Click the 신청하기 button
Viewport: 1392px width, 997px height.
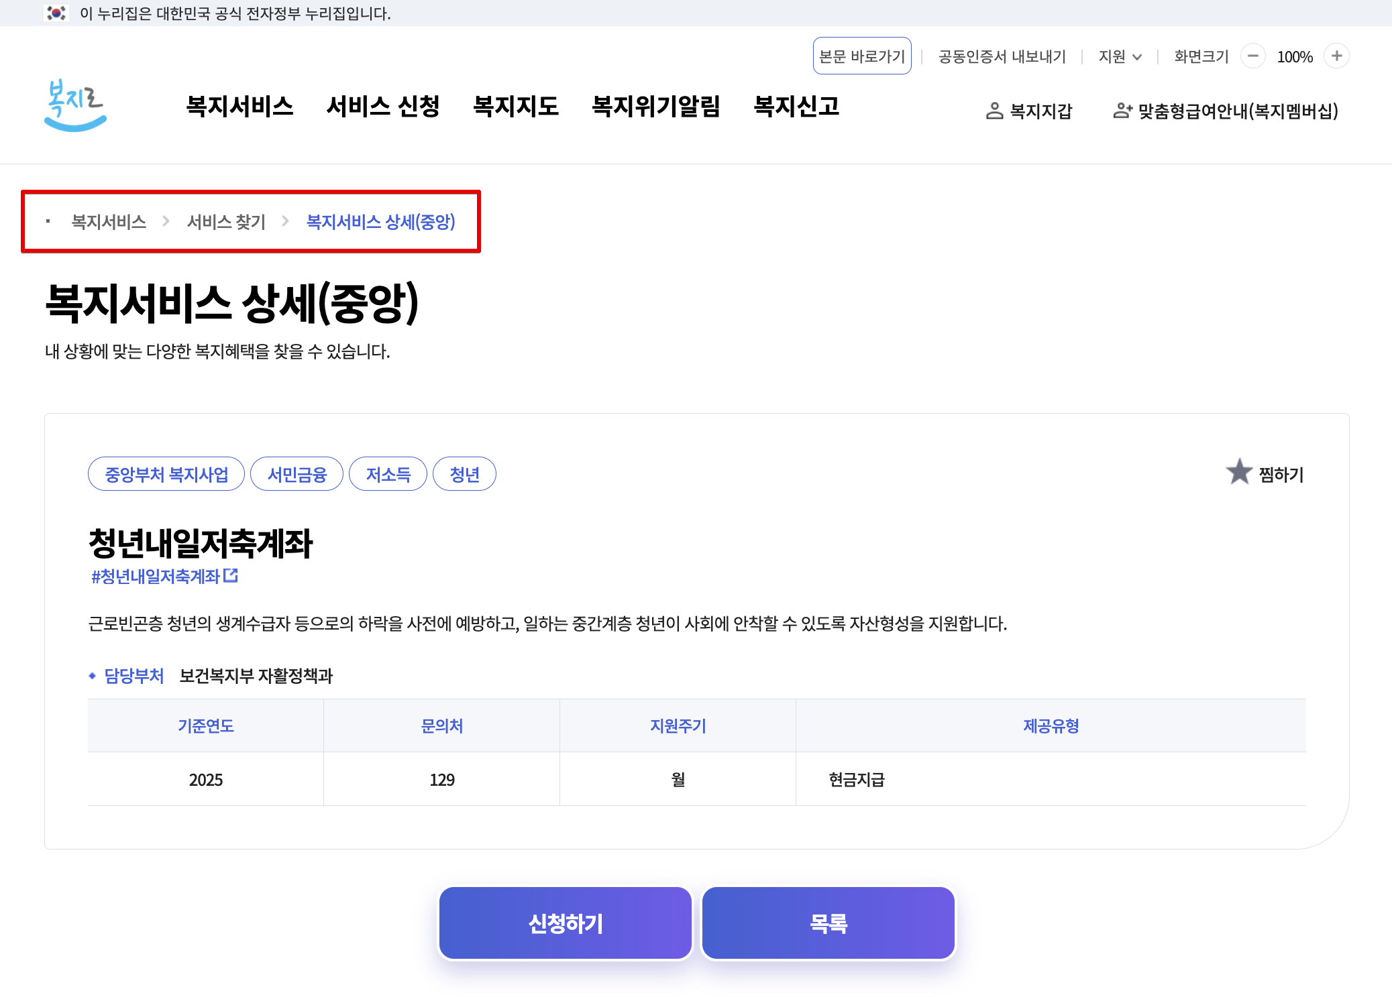(x=566, y=923)
